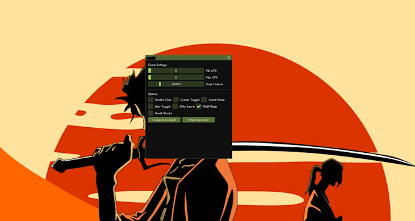This screenshot has width=415, height=221.
Task: Click the Hide Key button
Action: click(x=198, y=120)
